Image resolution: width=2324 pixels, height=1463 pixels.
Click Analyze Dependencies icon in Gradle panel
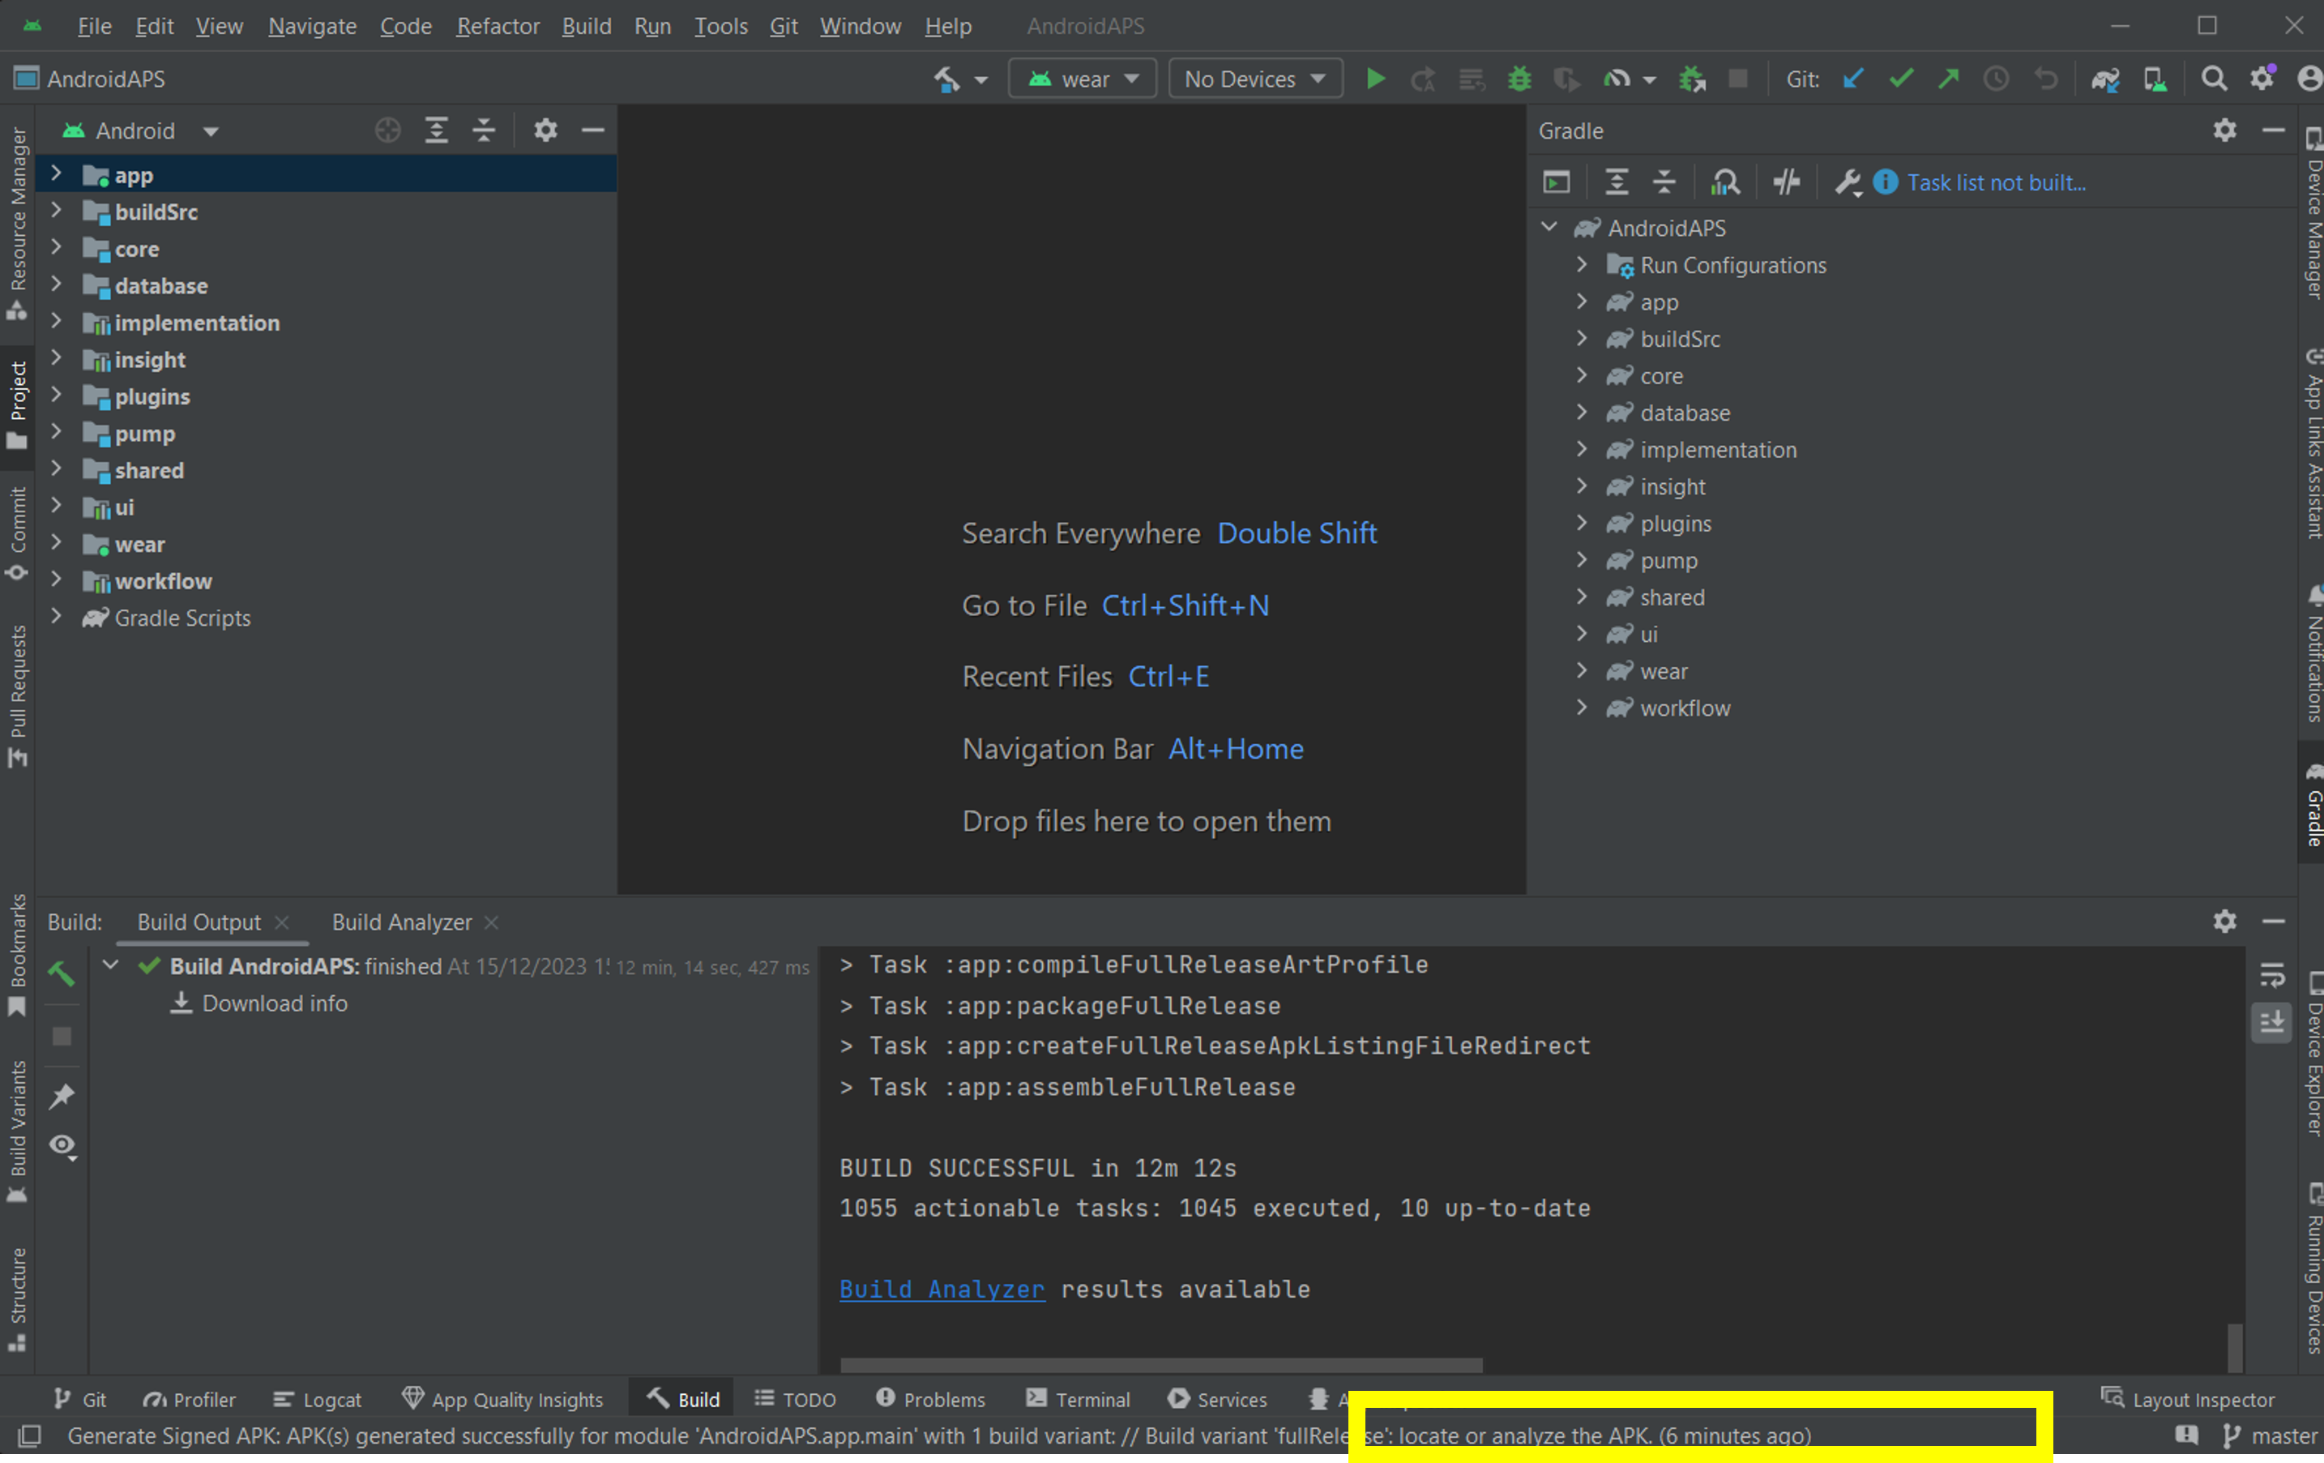(1724, 182)
